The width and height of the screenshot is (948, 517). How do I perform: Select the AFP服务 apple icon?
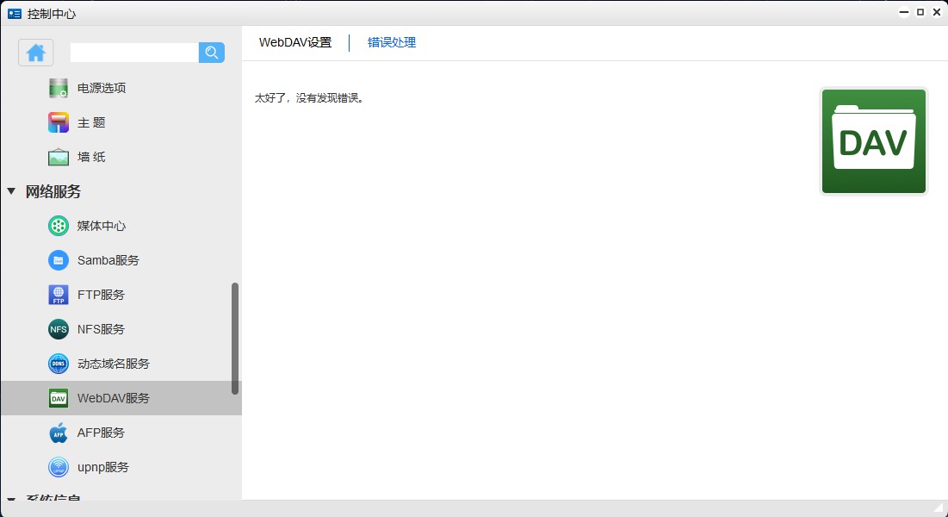[59, 433]
